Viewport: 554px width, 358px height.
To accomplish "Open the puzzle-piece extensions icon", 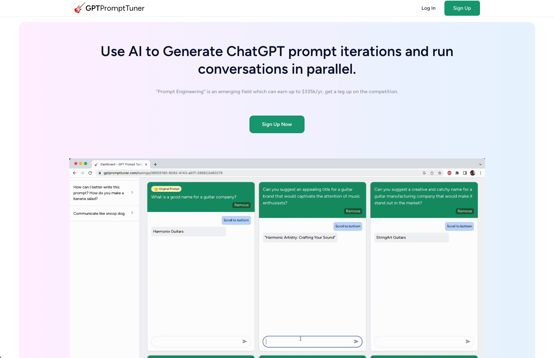I will pyautogui.click(x=457, y=173).
